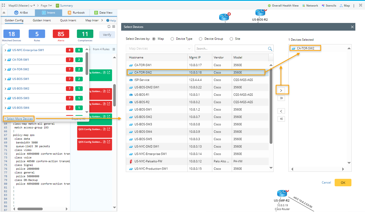The image size is (365, 212).
Task: Expand the US-BOS-SW3 device row
Action: [5, 98]
